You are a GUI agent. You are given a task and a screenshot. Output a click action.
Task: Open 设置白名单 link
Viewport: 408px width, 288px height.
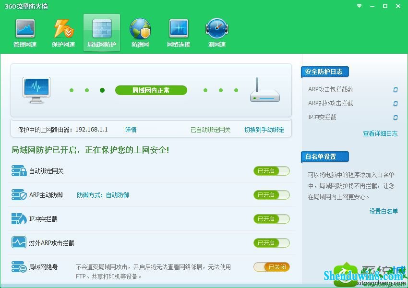384,211
